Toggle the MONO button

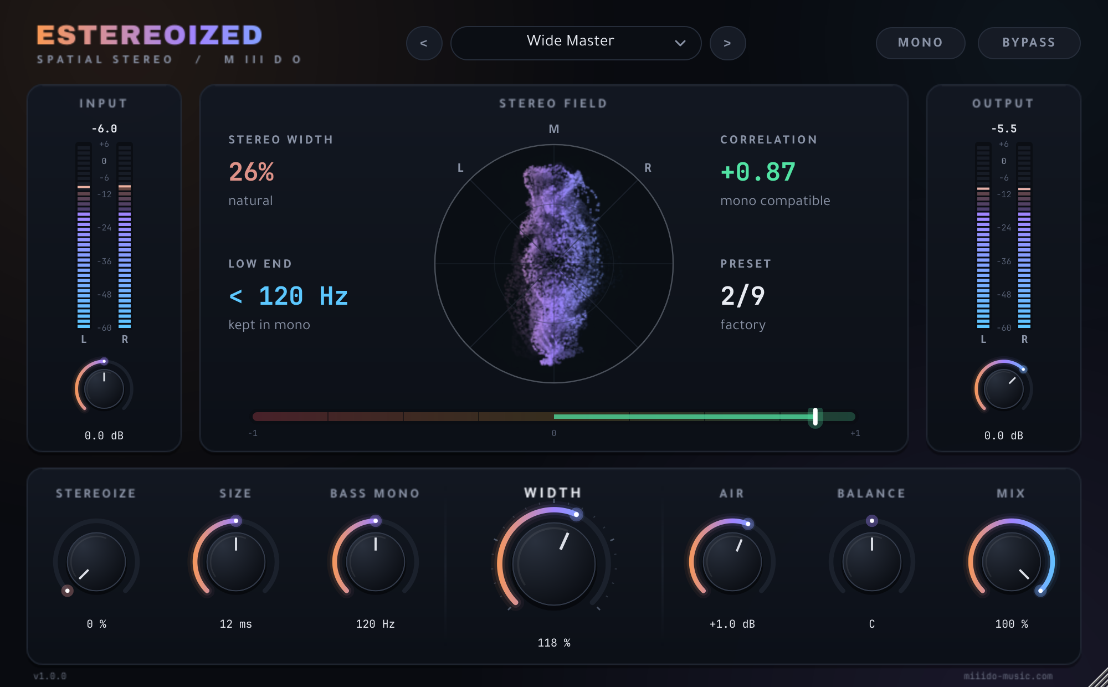coord(920,43)
